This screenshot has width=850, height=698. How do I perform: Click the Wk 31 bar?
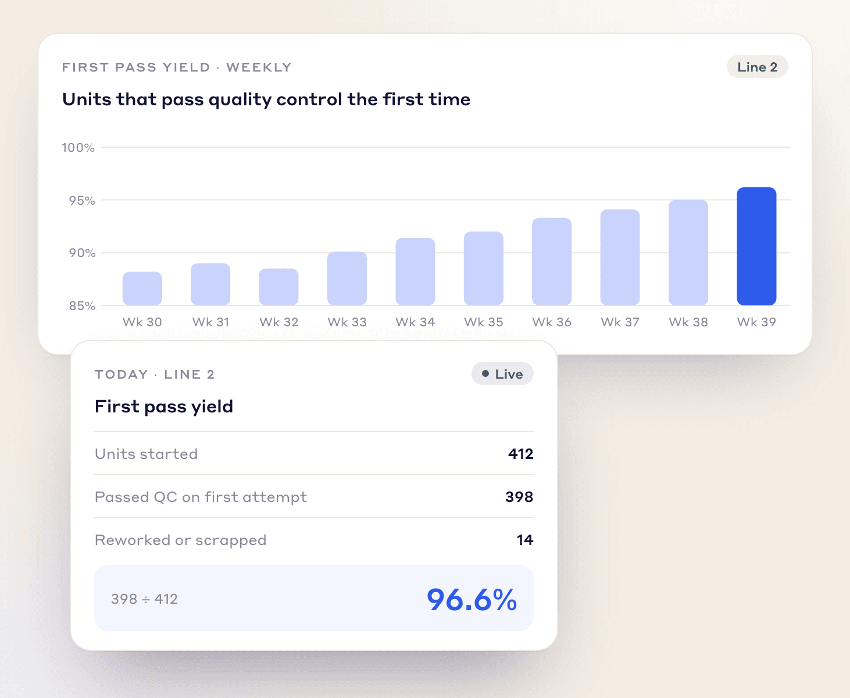pos(210,284)
